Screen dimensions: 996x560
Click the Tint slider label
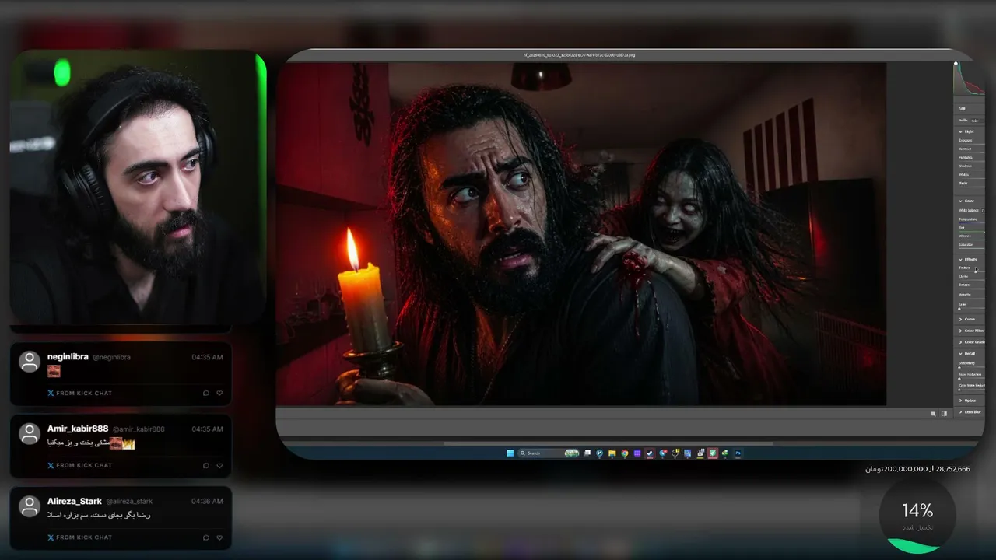pos(962,227)
